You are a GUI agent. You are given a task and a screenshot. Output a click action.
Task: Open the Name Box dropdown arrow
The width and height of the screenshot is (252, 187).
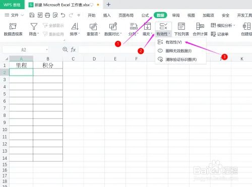(47, 49)
